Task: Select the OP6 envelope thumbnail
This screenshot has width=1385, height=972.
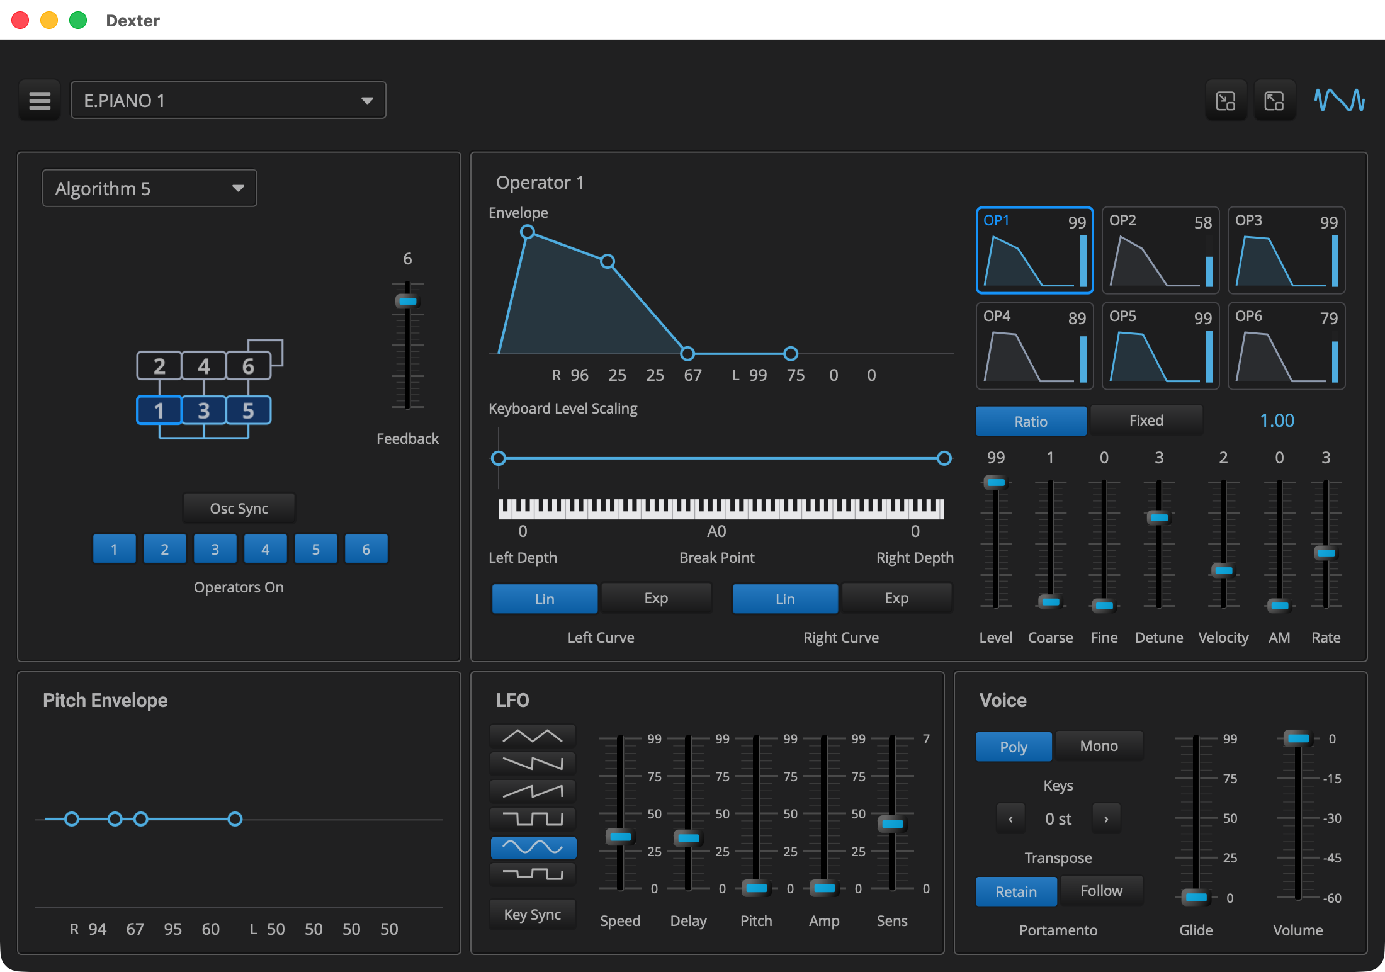Action: click(1286, 346)
